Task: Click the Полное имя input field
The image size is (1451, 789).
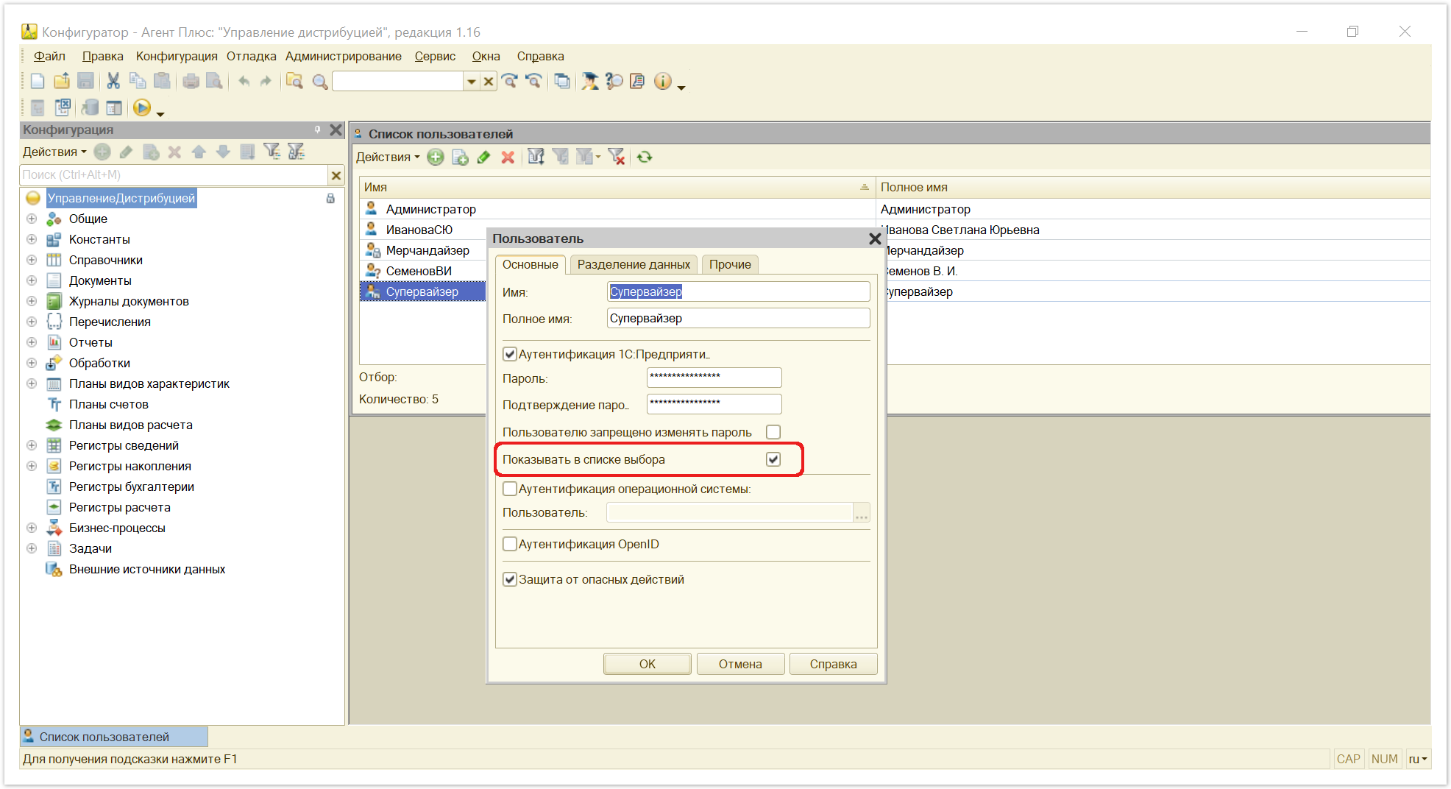Action: [739, 318]
